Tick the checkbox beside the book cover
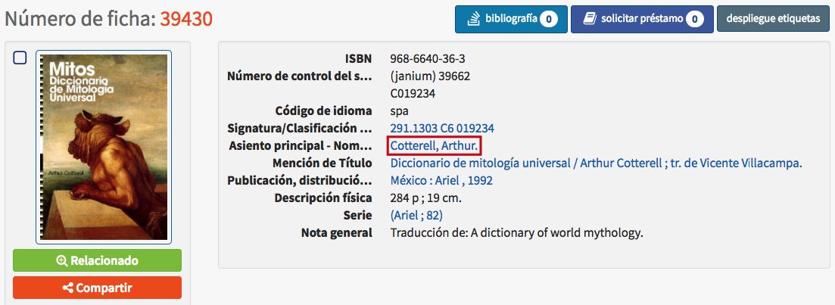 pos(20,58)
